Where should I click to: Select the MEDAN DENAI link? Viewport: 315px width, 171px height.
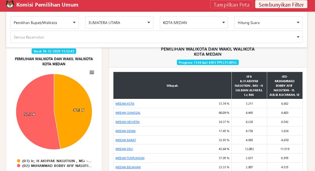point(126,131)
